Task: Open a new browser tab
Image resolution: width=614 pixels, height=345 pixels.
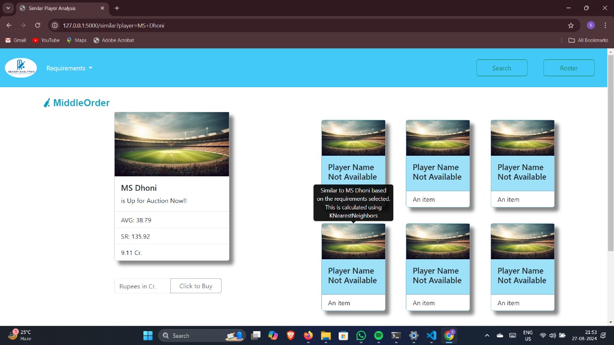Action: 117,8
